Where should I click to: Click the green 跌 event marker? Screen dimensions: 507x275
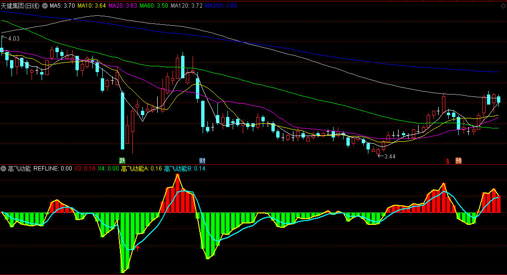click(122, 160)
